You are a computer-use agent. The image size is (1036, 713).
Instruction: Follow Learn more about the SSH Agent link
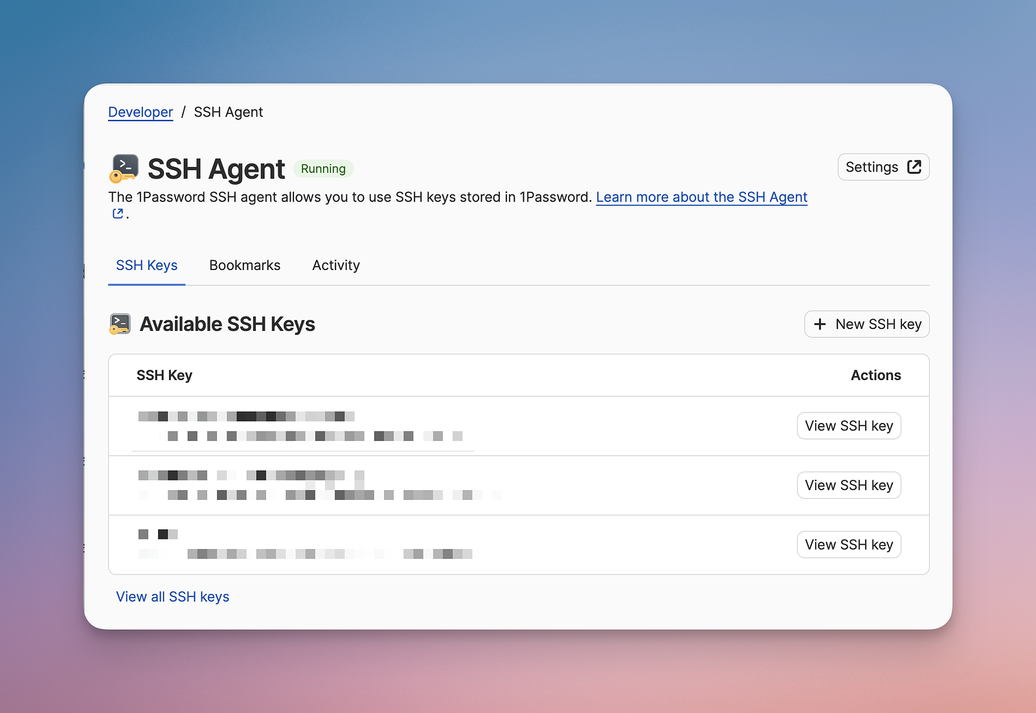702,197
